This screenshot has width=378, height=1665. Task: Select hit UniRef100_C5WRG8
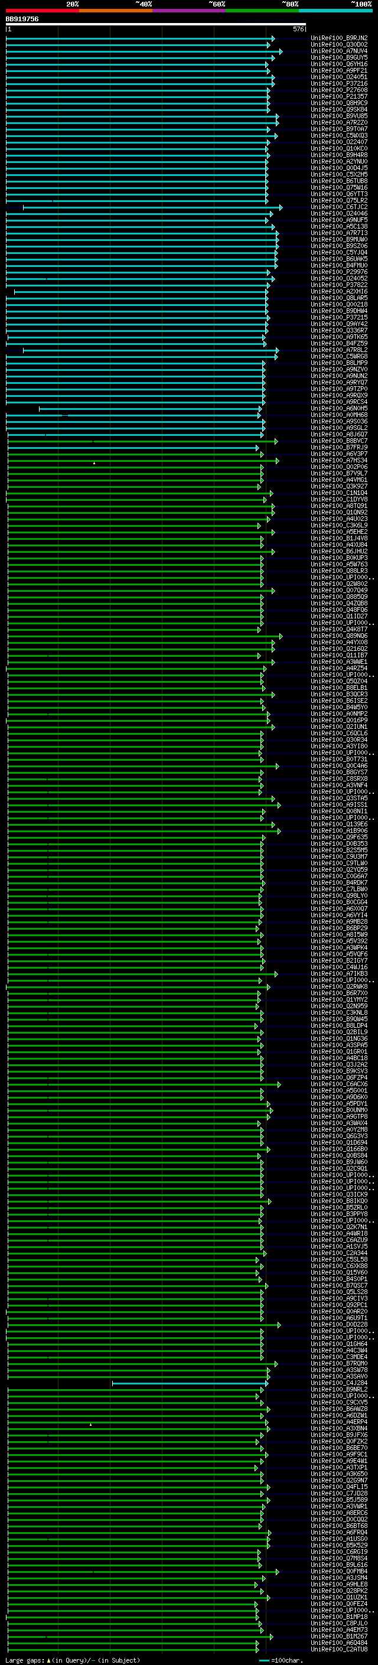pyautogui.click(x=339, y=356)
